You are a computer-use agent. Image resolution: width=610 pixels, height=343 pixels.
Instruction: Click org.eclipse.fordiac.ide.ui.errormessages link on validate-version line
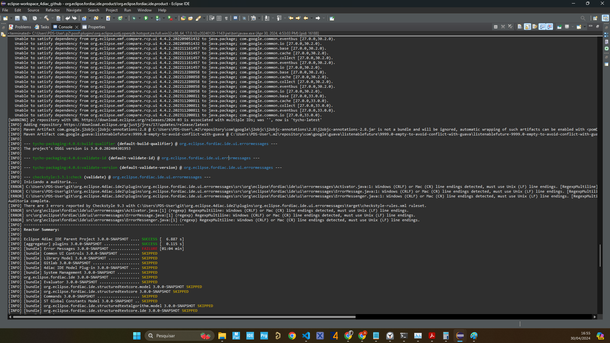(228, 168)
